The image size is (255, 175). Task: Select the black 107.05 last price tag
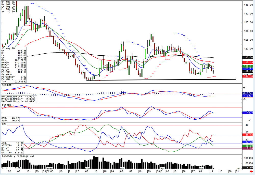point(248,71)
